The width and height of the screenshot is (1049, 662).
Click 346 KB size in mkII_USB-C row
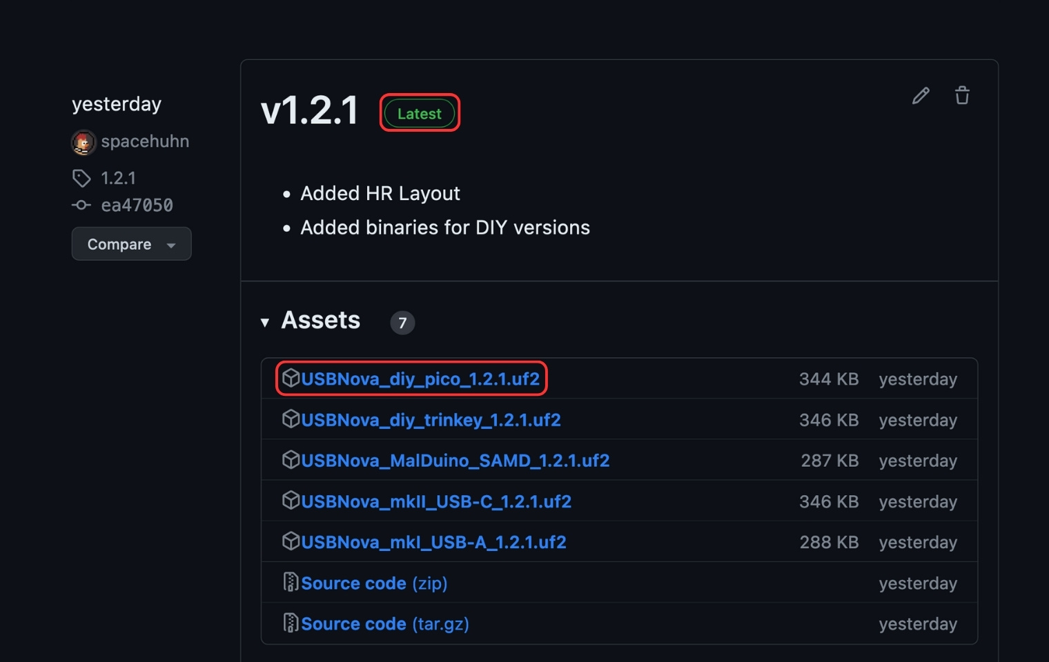pyautogui.click(x=829, y=501)
